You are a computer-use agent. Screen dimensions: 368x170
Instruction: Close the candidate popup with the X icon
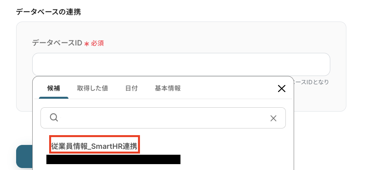(x=282, y=89)
